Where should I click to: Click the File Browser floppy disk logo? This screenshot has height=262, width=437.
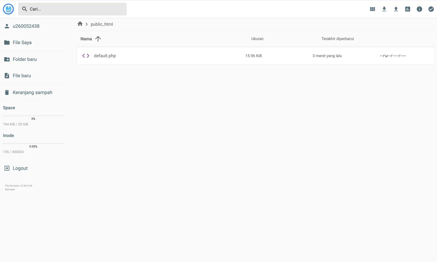tap(8, 9)
